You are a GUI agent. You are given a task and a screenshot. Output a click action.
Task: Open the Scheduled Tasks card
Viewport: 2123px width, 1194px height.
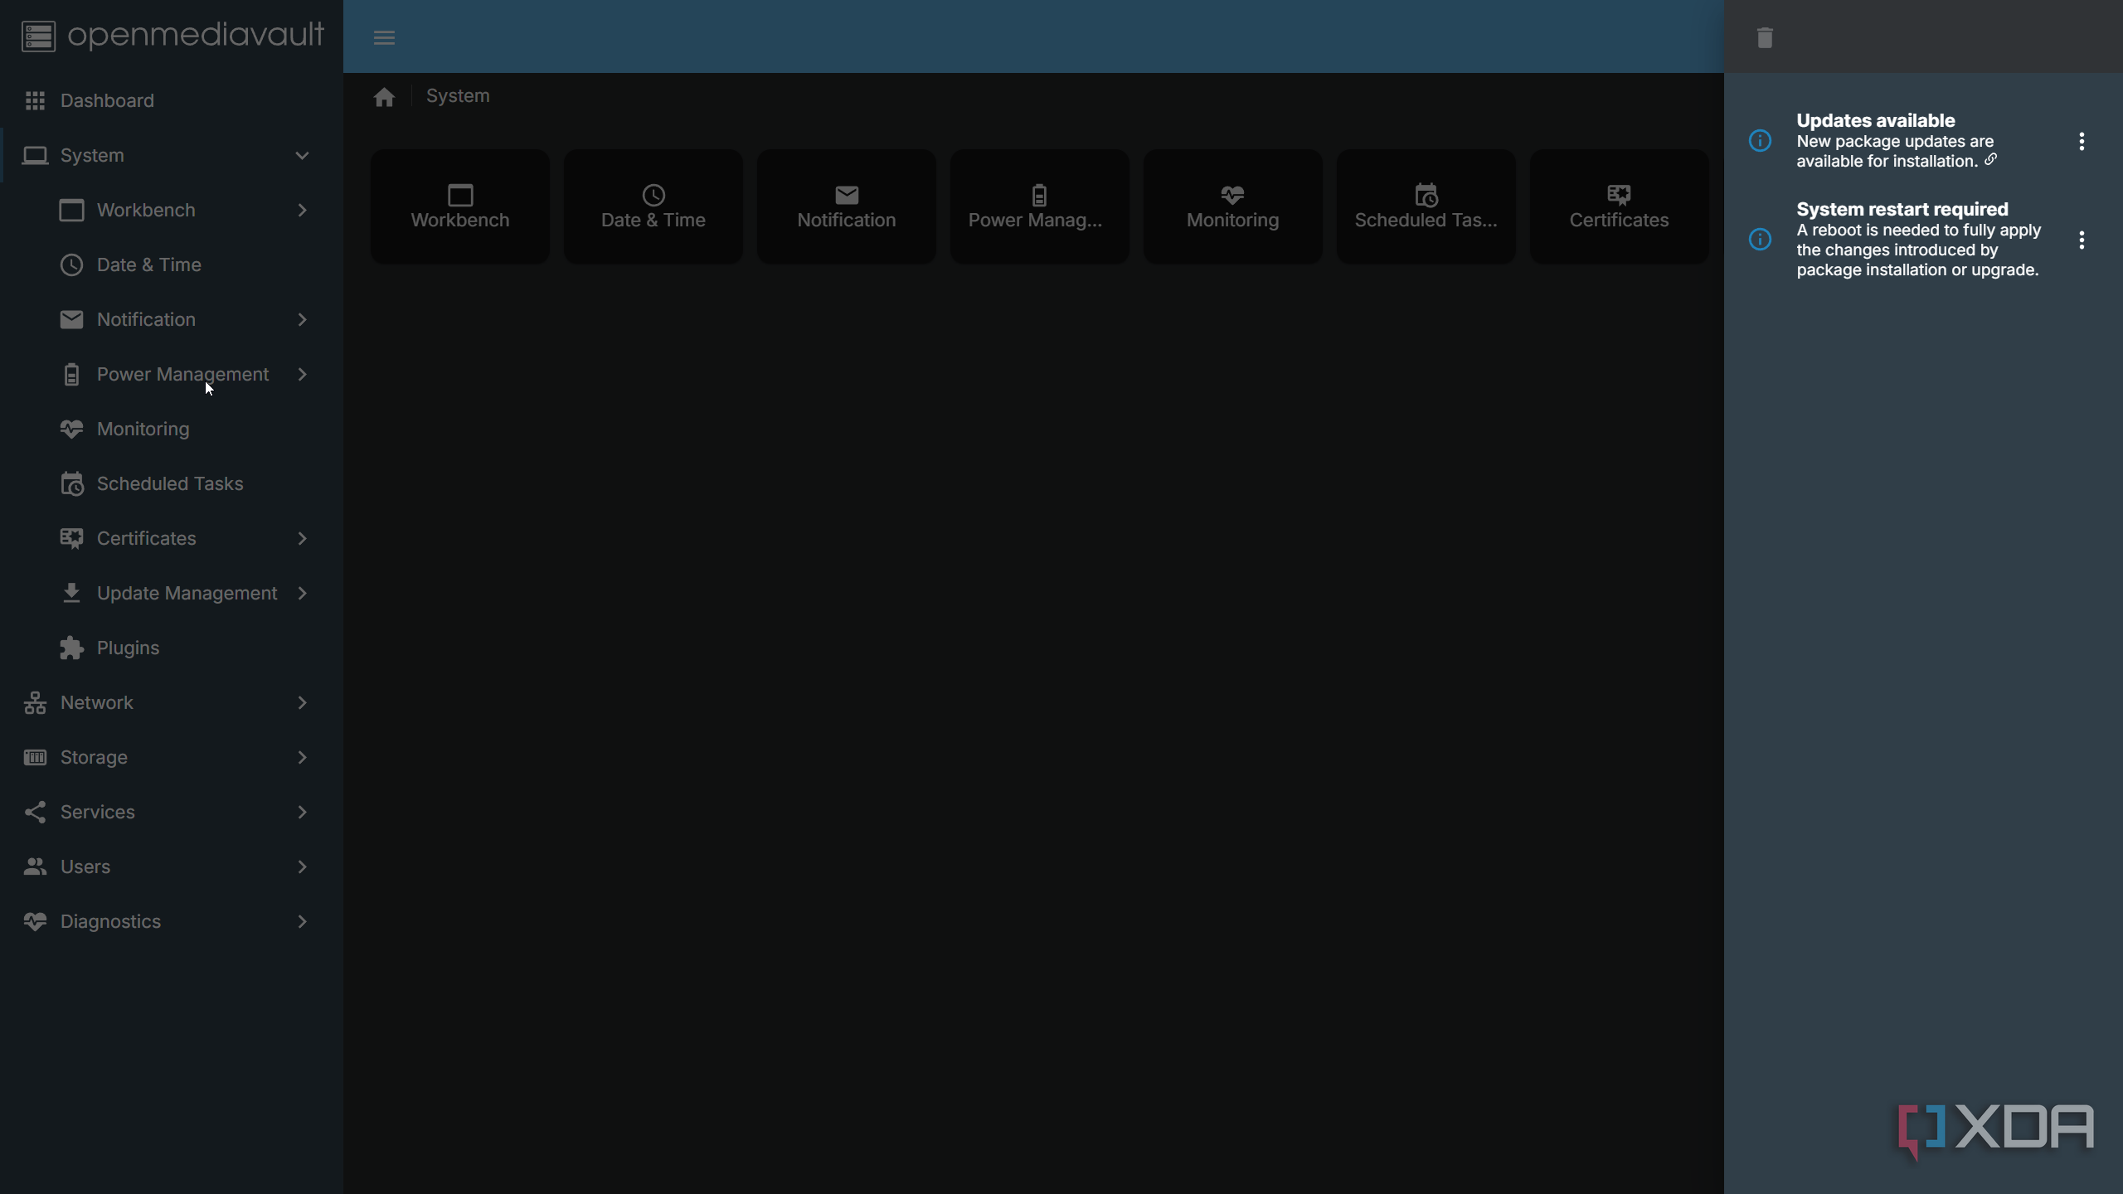1426,206
